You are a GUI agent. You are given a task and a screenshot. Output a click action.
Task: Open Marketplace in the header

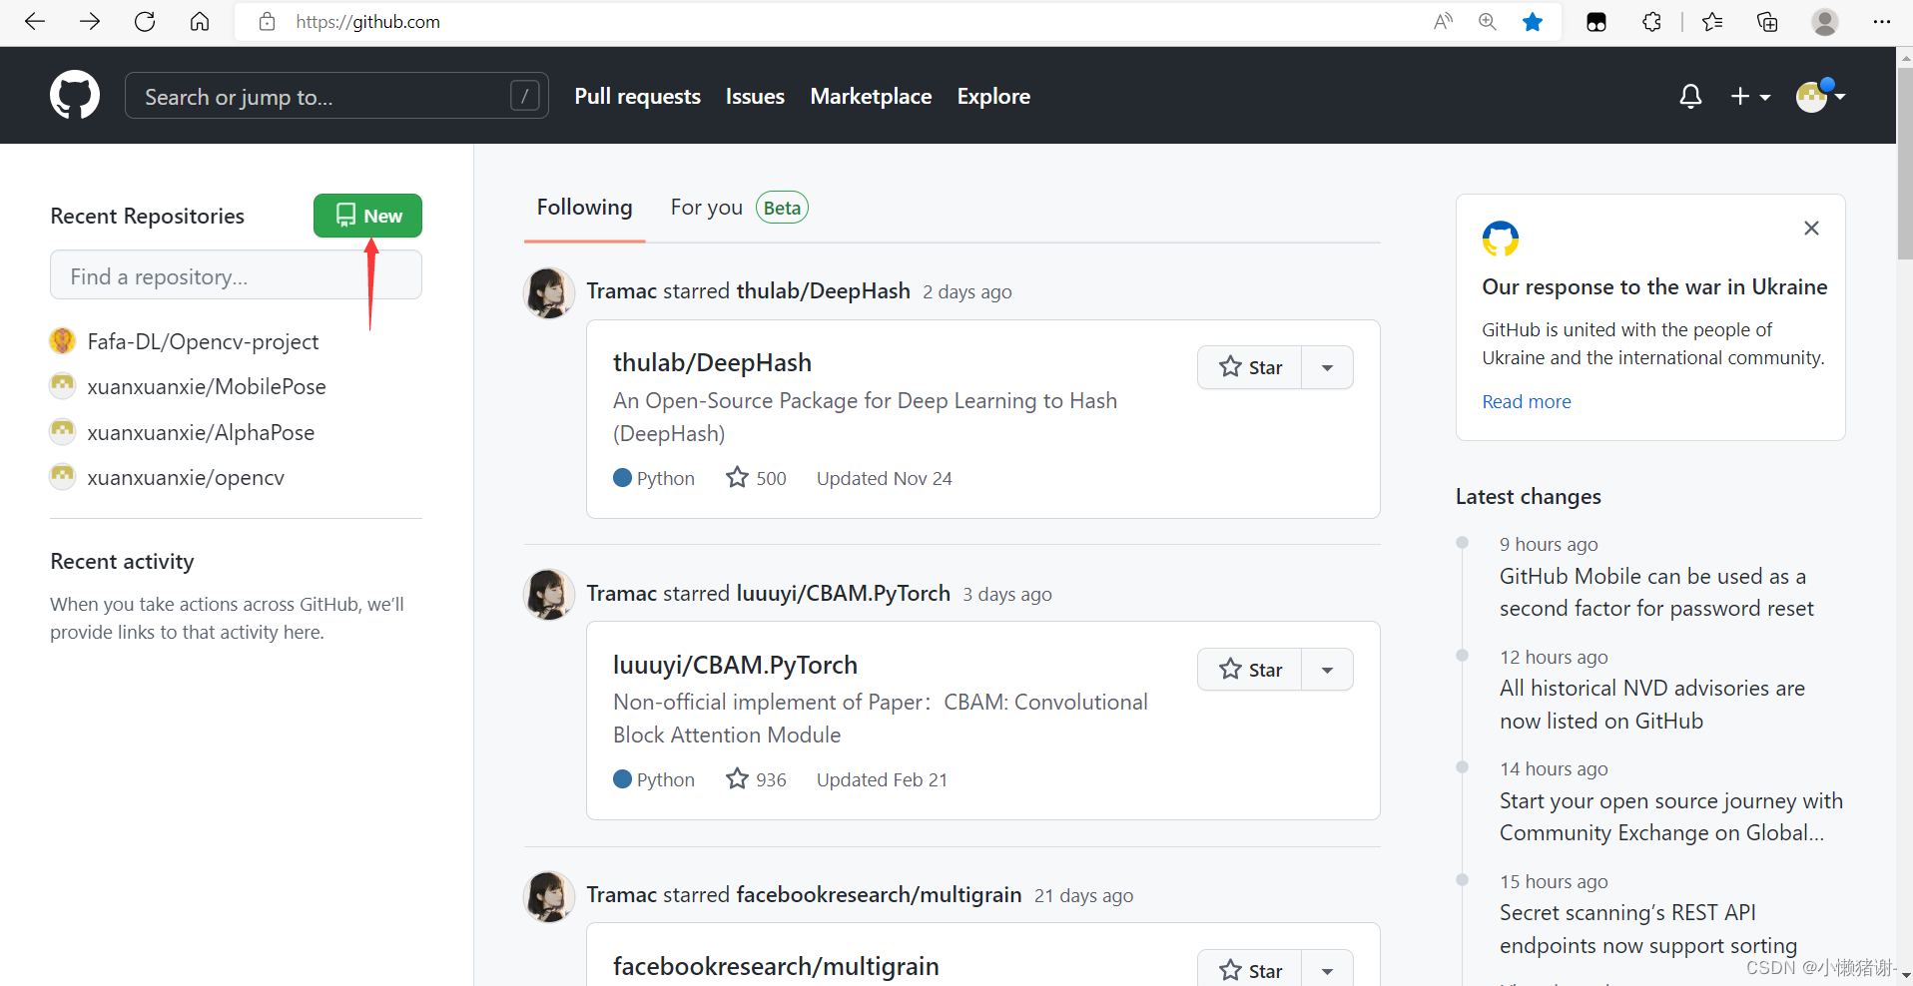coord(871,96)
